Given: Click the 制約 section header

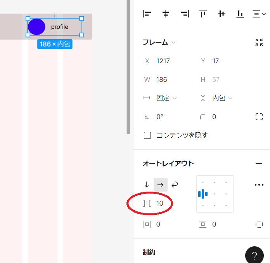Looking at the screenshot, I should coord(149,252).
